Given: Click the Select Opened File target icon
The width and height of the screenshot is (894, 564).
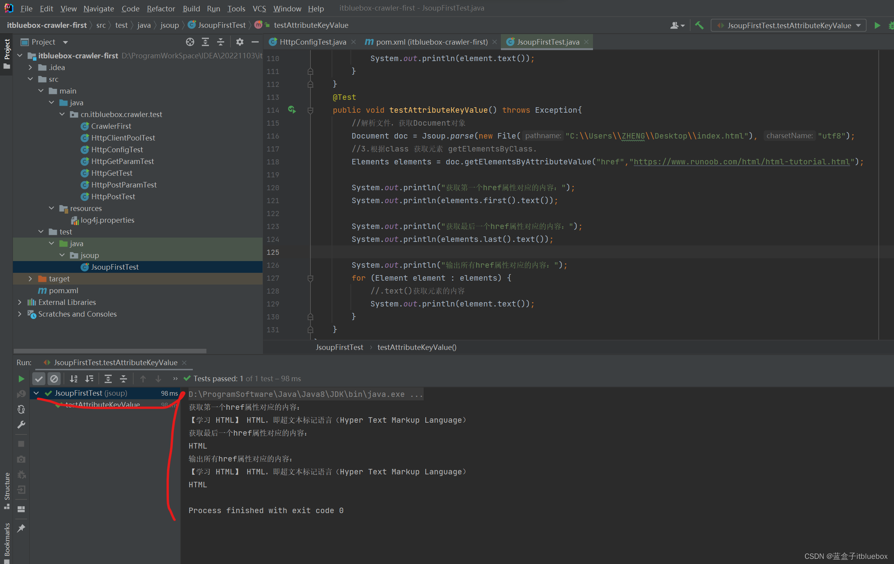Looking at the screenshot, I should (x=190, y=42).
